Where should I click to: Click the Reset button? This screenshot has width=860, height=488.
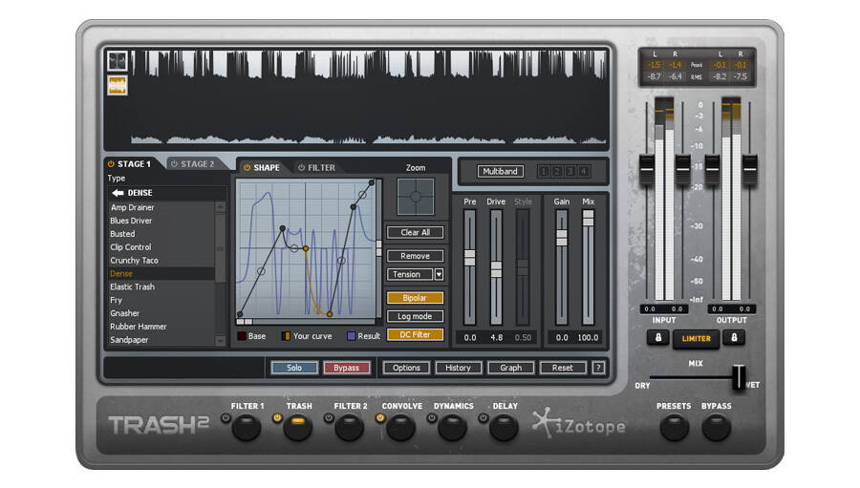click(563, 368)
